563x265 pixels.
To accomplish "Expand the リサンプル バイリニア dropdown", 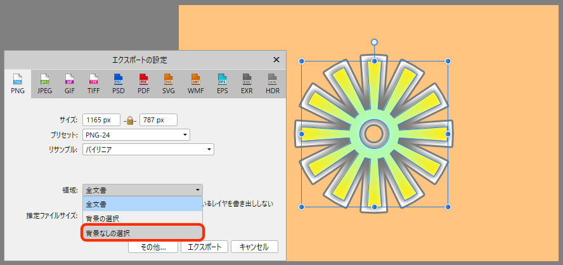I will [x=148, y=150].
